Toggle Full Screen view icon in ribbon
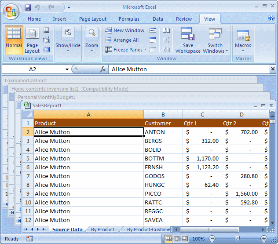The width and height of the screenshot is (278, 244). click(x=47, y=49)
